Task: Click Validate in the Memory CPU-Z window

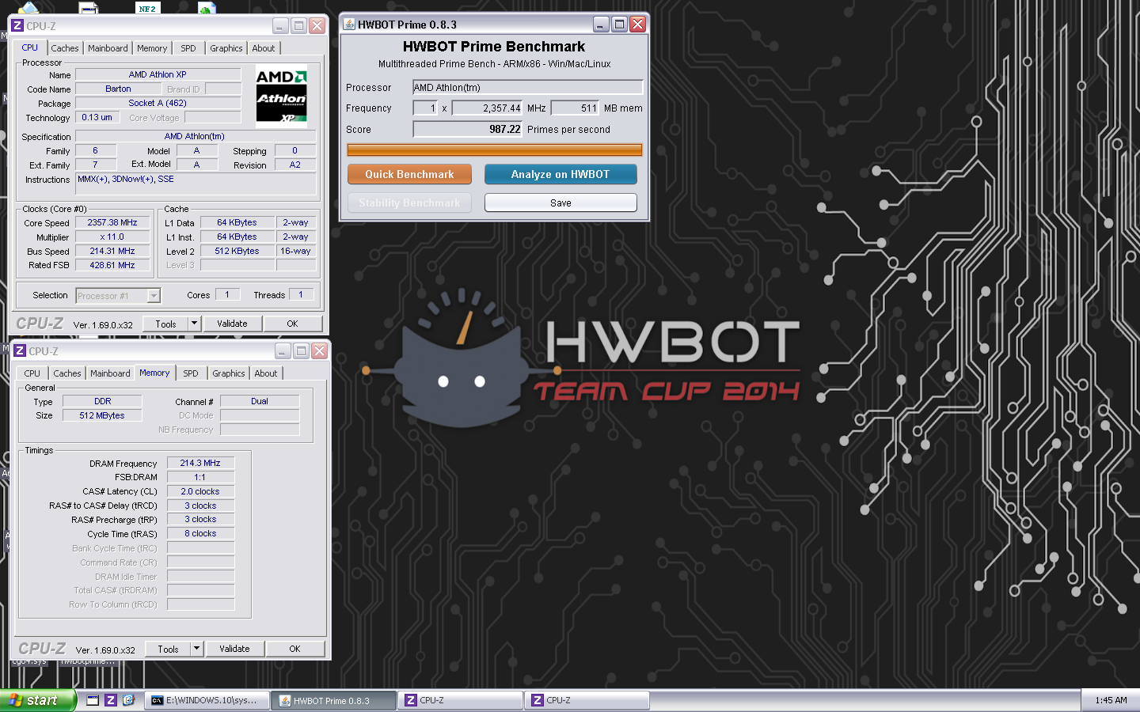Action: coord(234,649)
